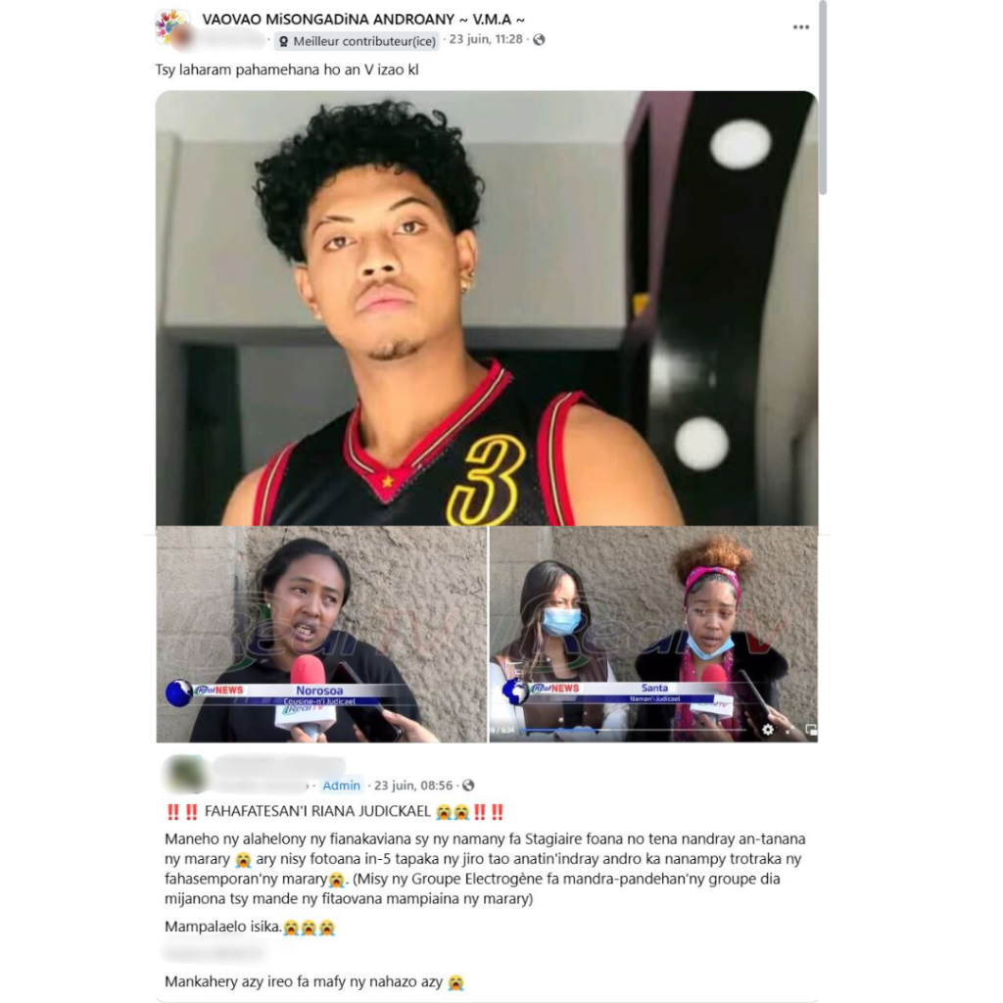Image resolution: width=1003 pixels, height=1003 pixels.
Task: Click the Admin badge label
Action: 341,786
